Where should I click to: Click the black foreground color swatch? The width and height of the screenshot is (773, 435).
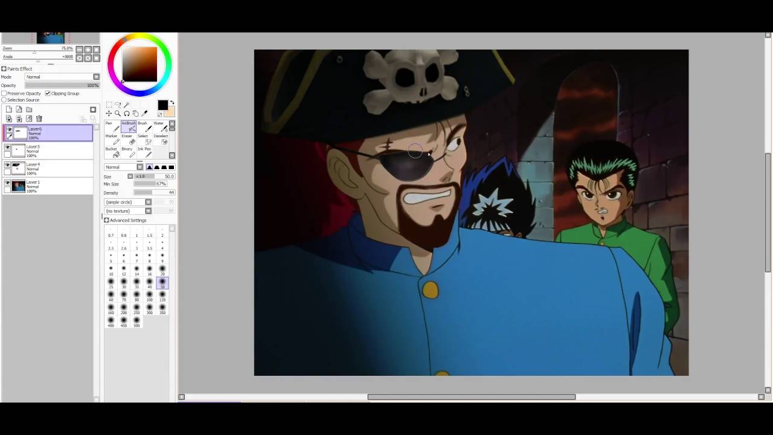(162, 105)
